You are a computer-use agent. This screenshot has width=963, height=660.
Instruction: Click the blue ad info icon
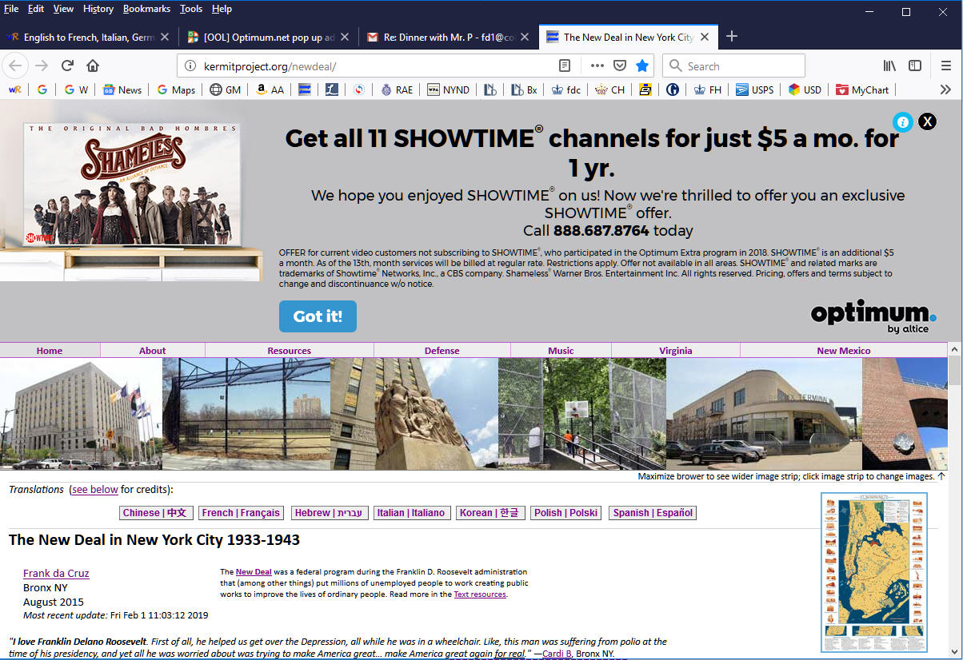[902, 121]
